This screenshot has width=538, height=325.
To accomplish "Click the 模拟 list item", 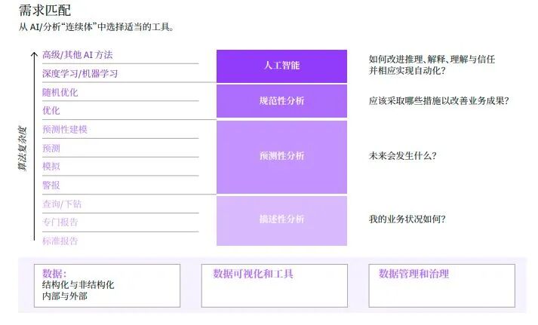I will (51, 167).
